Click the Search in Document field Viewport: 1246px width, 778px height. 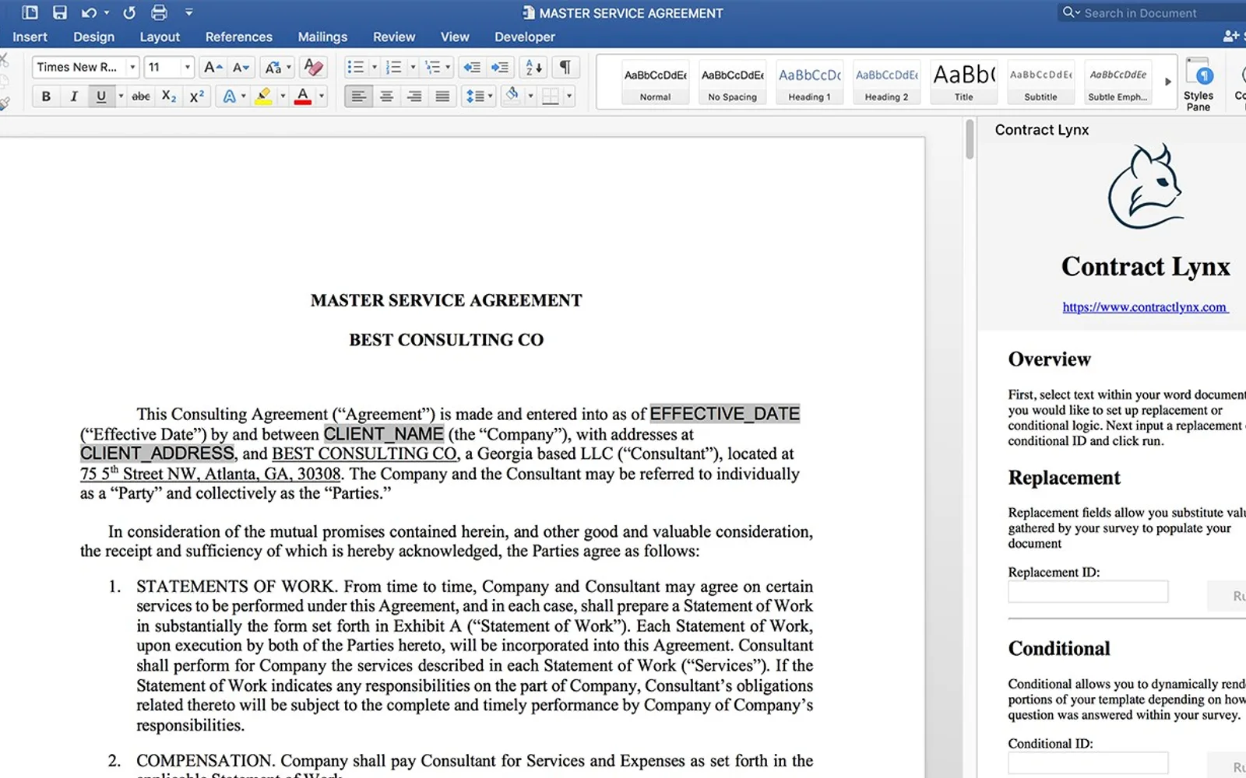coord(1153,12)
